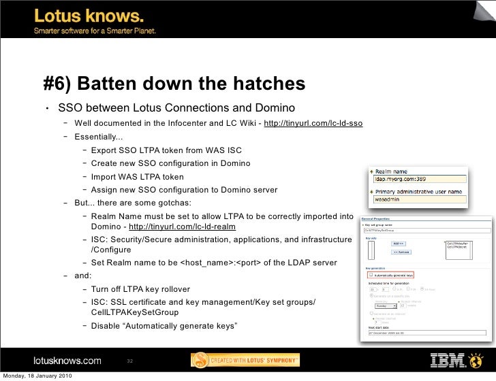The image size is (496, 381).
Task: Click 'Disable Automatically generate keys' line
Action: (x=164, y=326)
